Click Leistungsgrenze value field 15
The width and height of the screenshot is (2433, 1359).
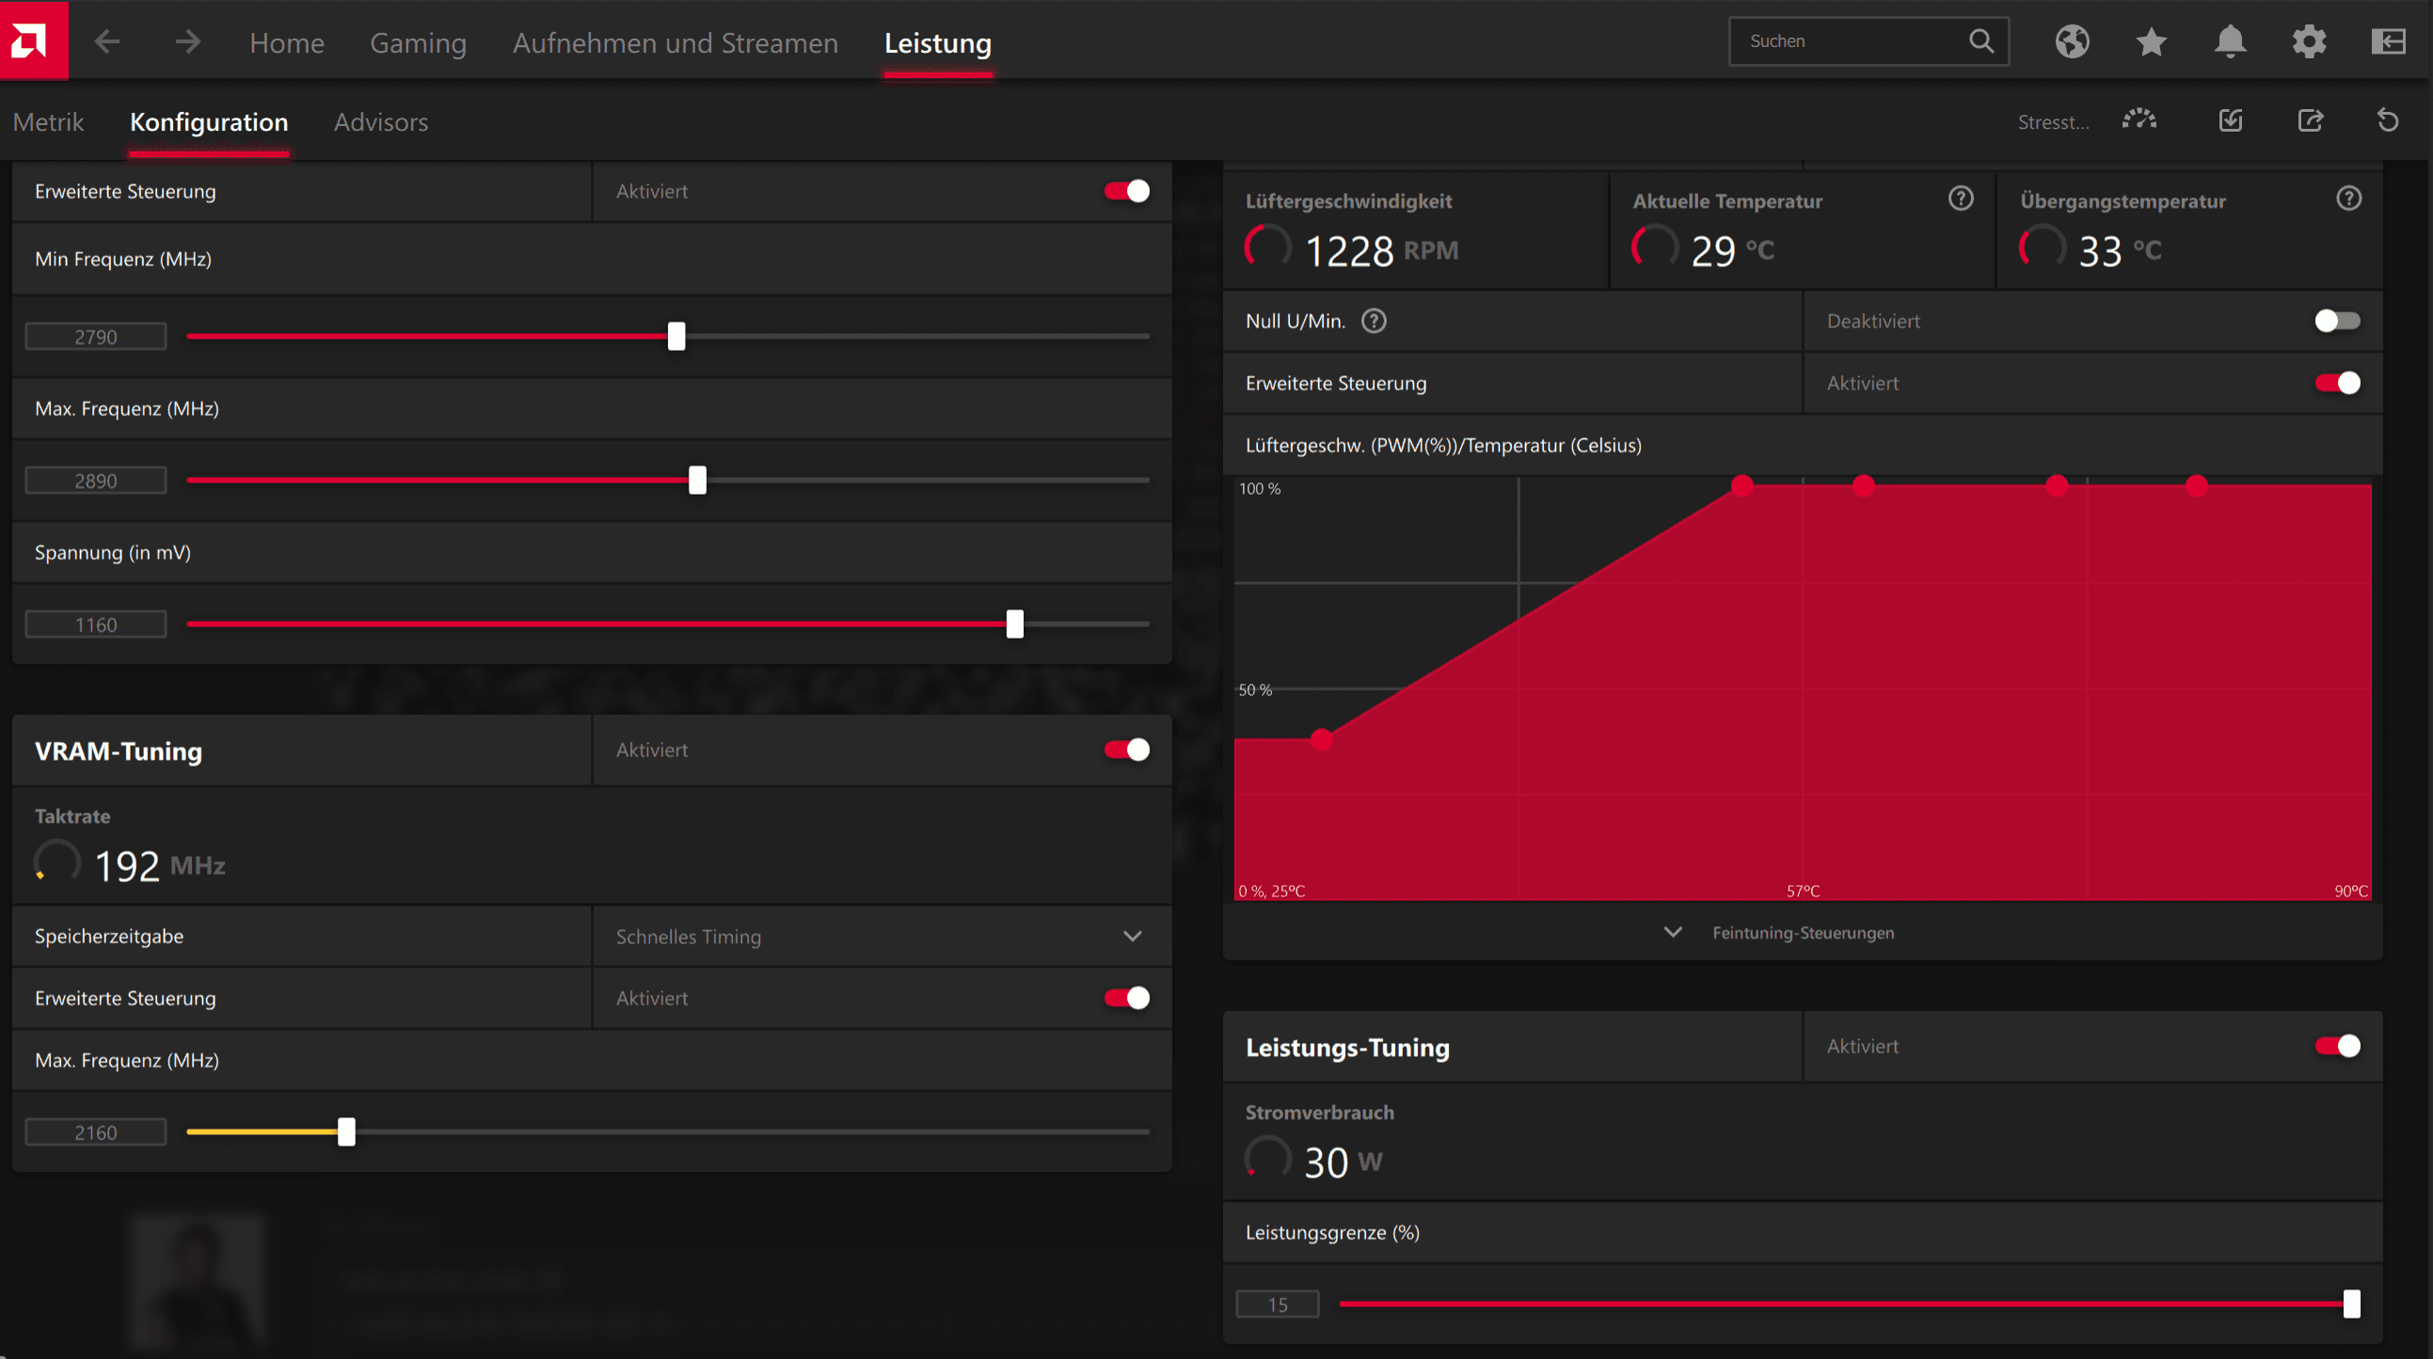click(x=1277, y=1305)
